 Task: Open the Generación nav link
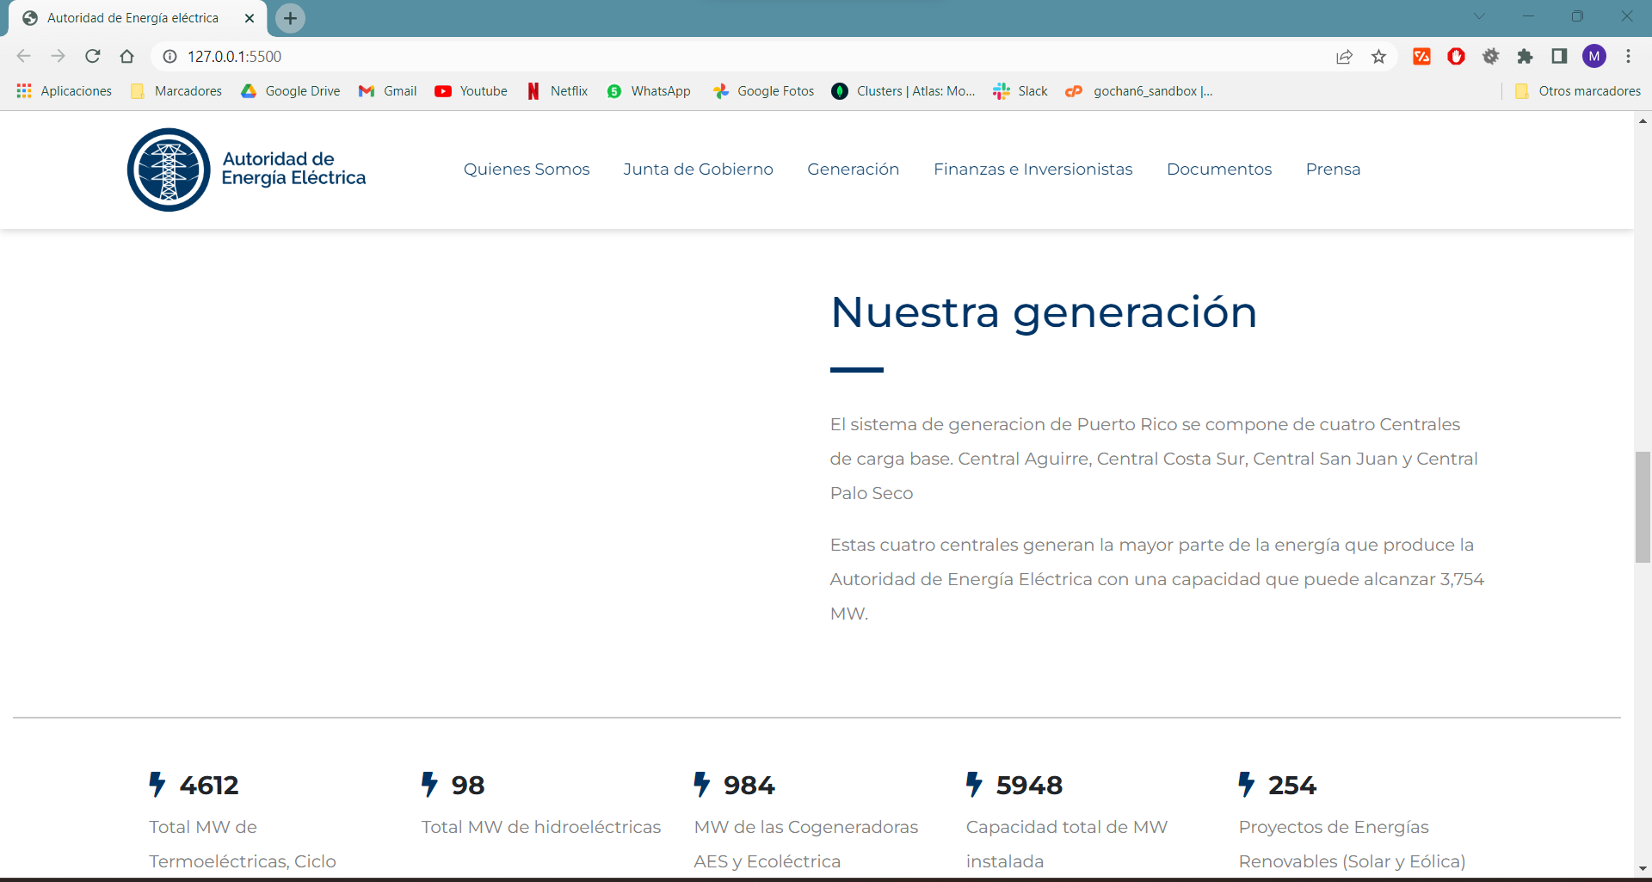(x=854, y=170)
